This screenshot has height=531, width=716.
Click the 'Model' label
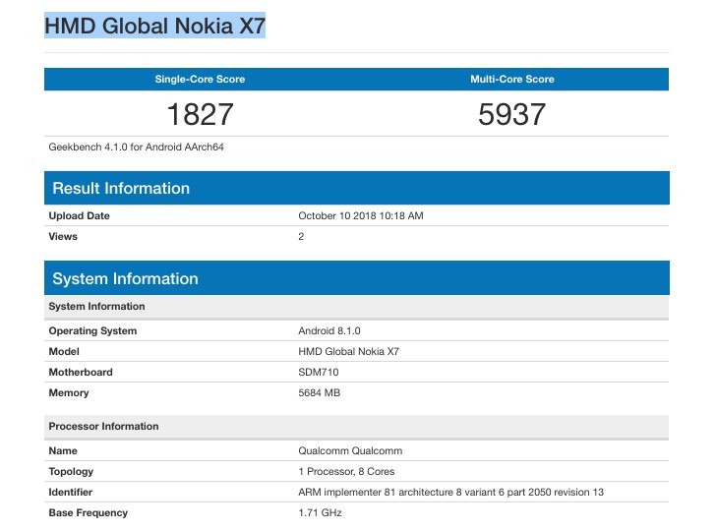pyautogui.click(x=64, y=352)
